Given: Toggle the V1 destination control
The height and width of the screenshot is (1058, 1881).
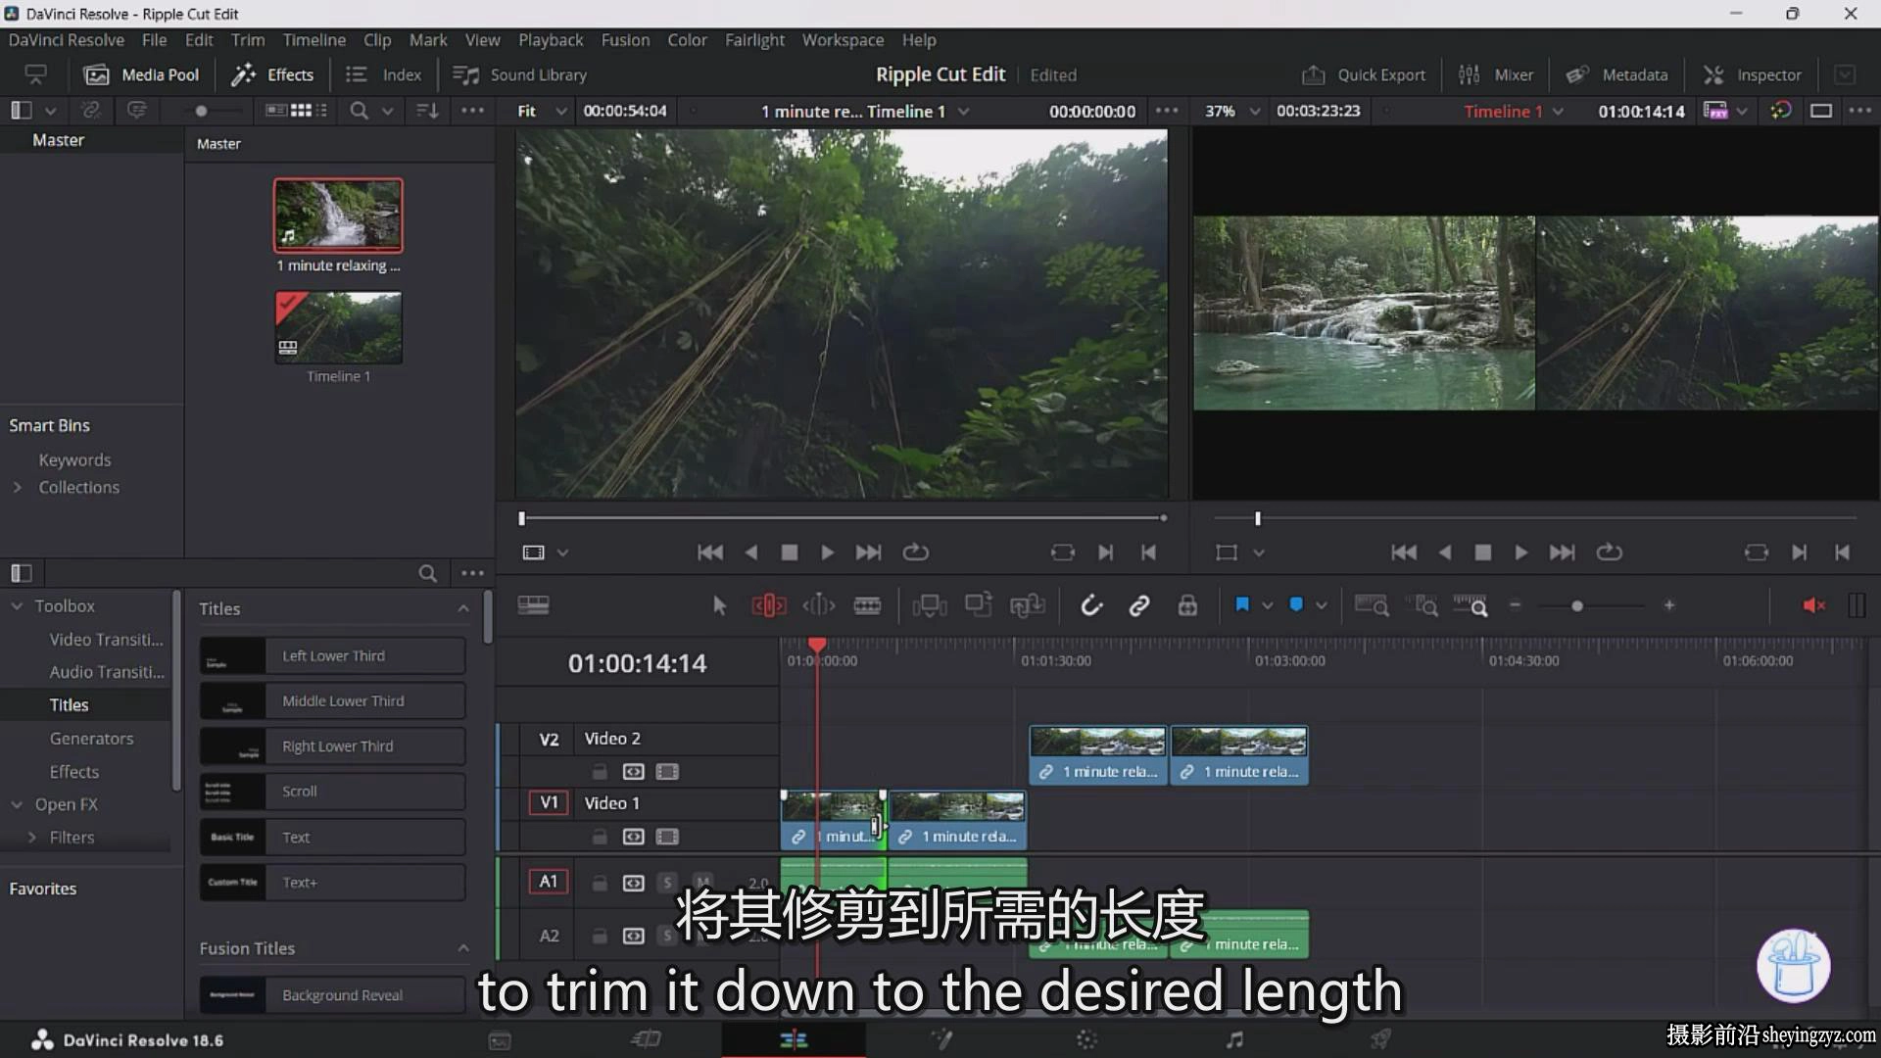Looking at the screenshot, I should point(549,803).
